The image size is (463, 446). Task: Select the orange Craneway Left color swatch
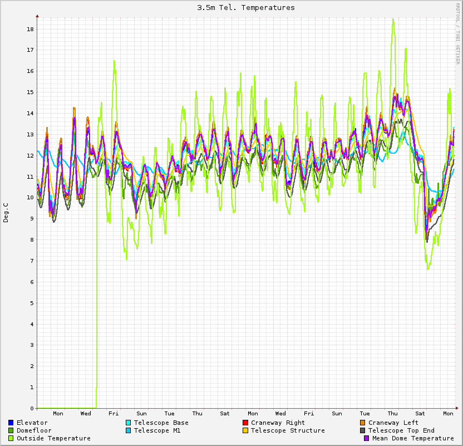click(x=363, y=423)
